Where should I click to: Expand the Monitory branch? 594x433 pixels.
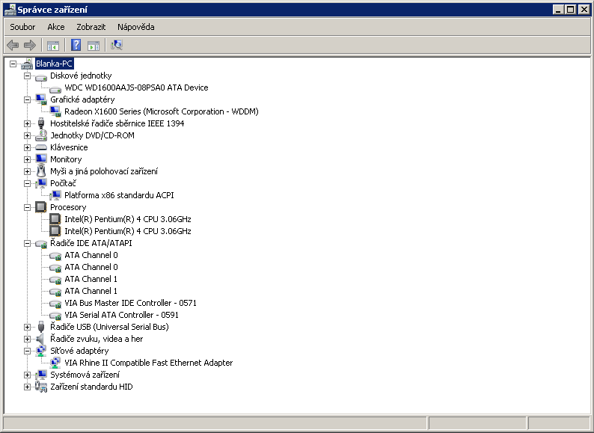click(x=27, y=159)
